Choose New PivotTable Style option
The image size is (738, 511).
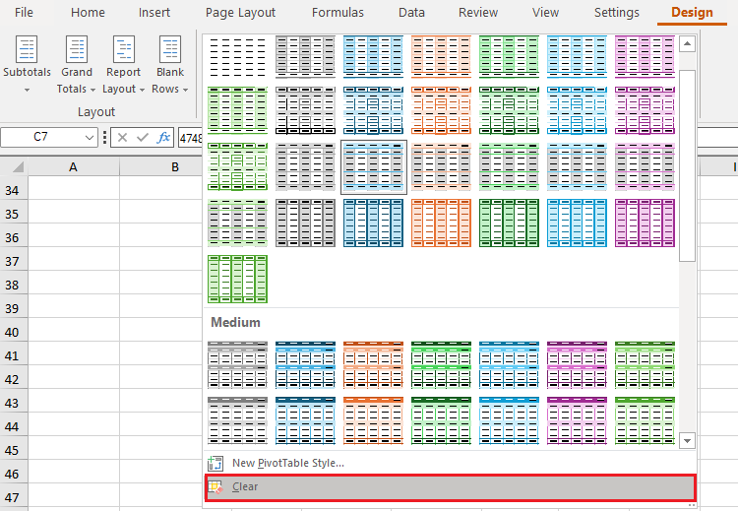coord(288,463)
